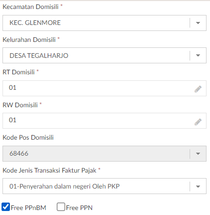Expand Kode Jenis Transaksi Faktur Pajak arrow
The width and height of the screenshot is (210, 215).
(198, 187)
